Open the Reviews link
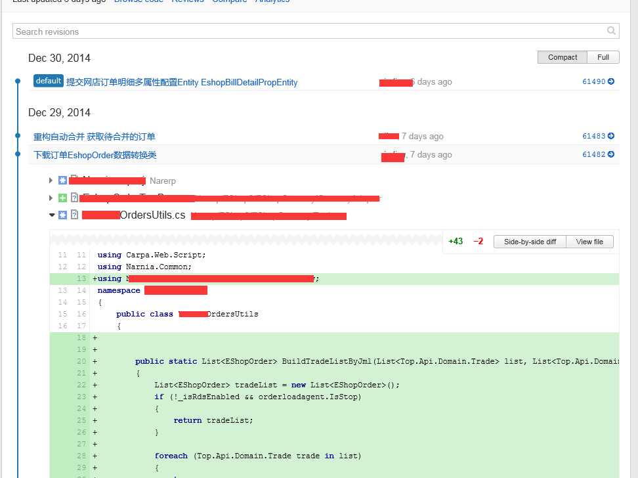 pos(188,1)
